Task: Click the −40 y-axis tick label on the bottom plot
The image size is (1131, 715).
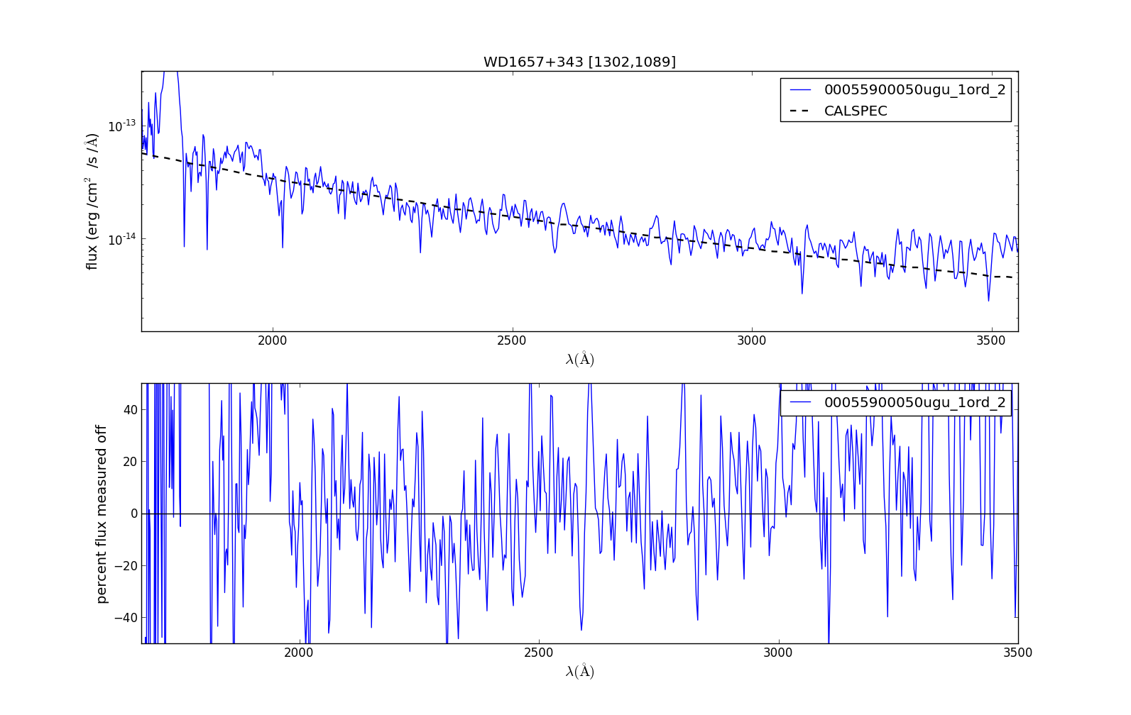Action: pos(124,618)
